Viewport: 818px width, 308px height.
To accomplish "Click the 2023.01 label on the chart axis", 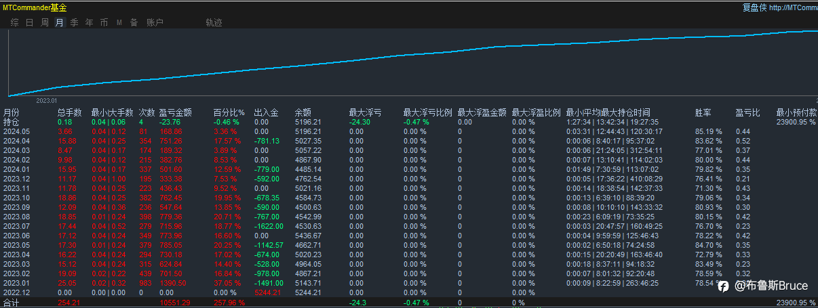I will point(47,101).
